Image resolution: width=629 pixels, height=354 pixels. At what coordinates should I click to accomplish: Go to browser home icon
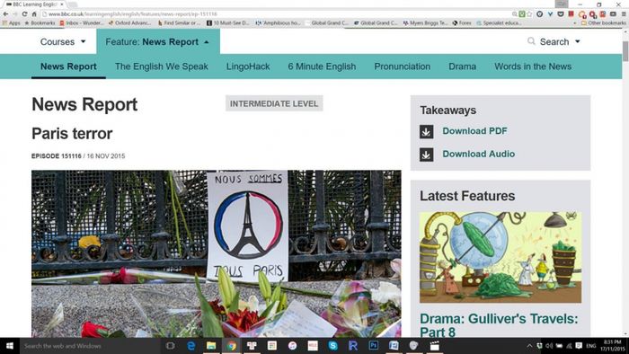click(x=34, y=14)
